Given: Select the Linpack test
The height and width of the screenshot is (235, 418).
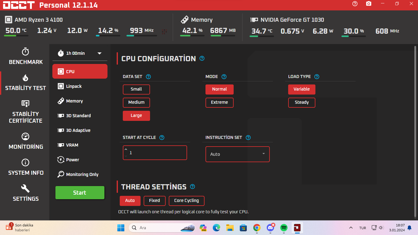Looking at the screenshot, I should (x=80, y=86).
